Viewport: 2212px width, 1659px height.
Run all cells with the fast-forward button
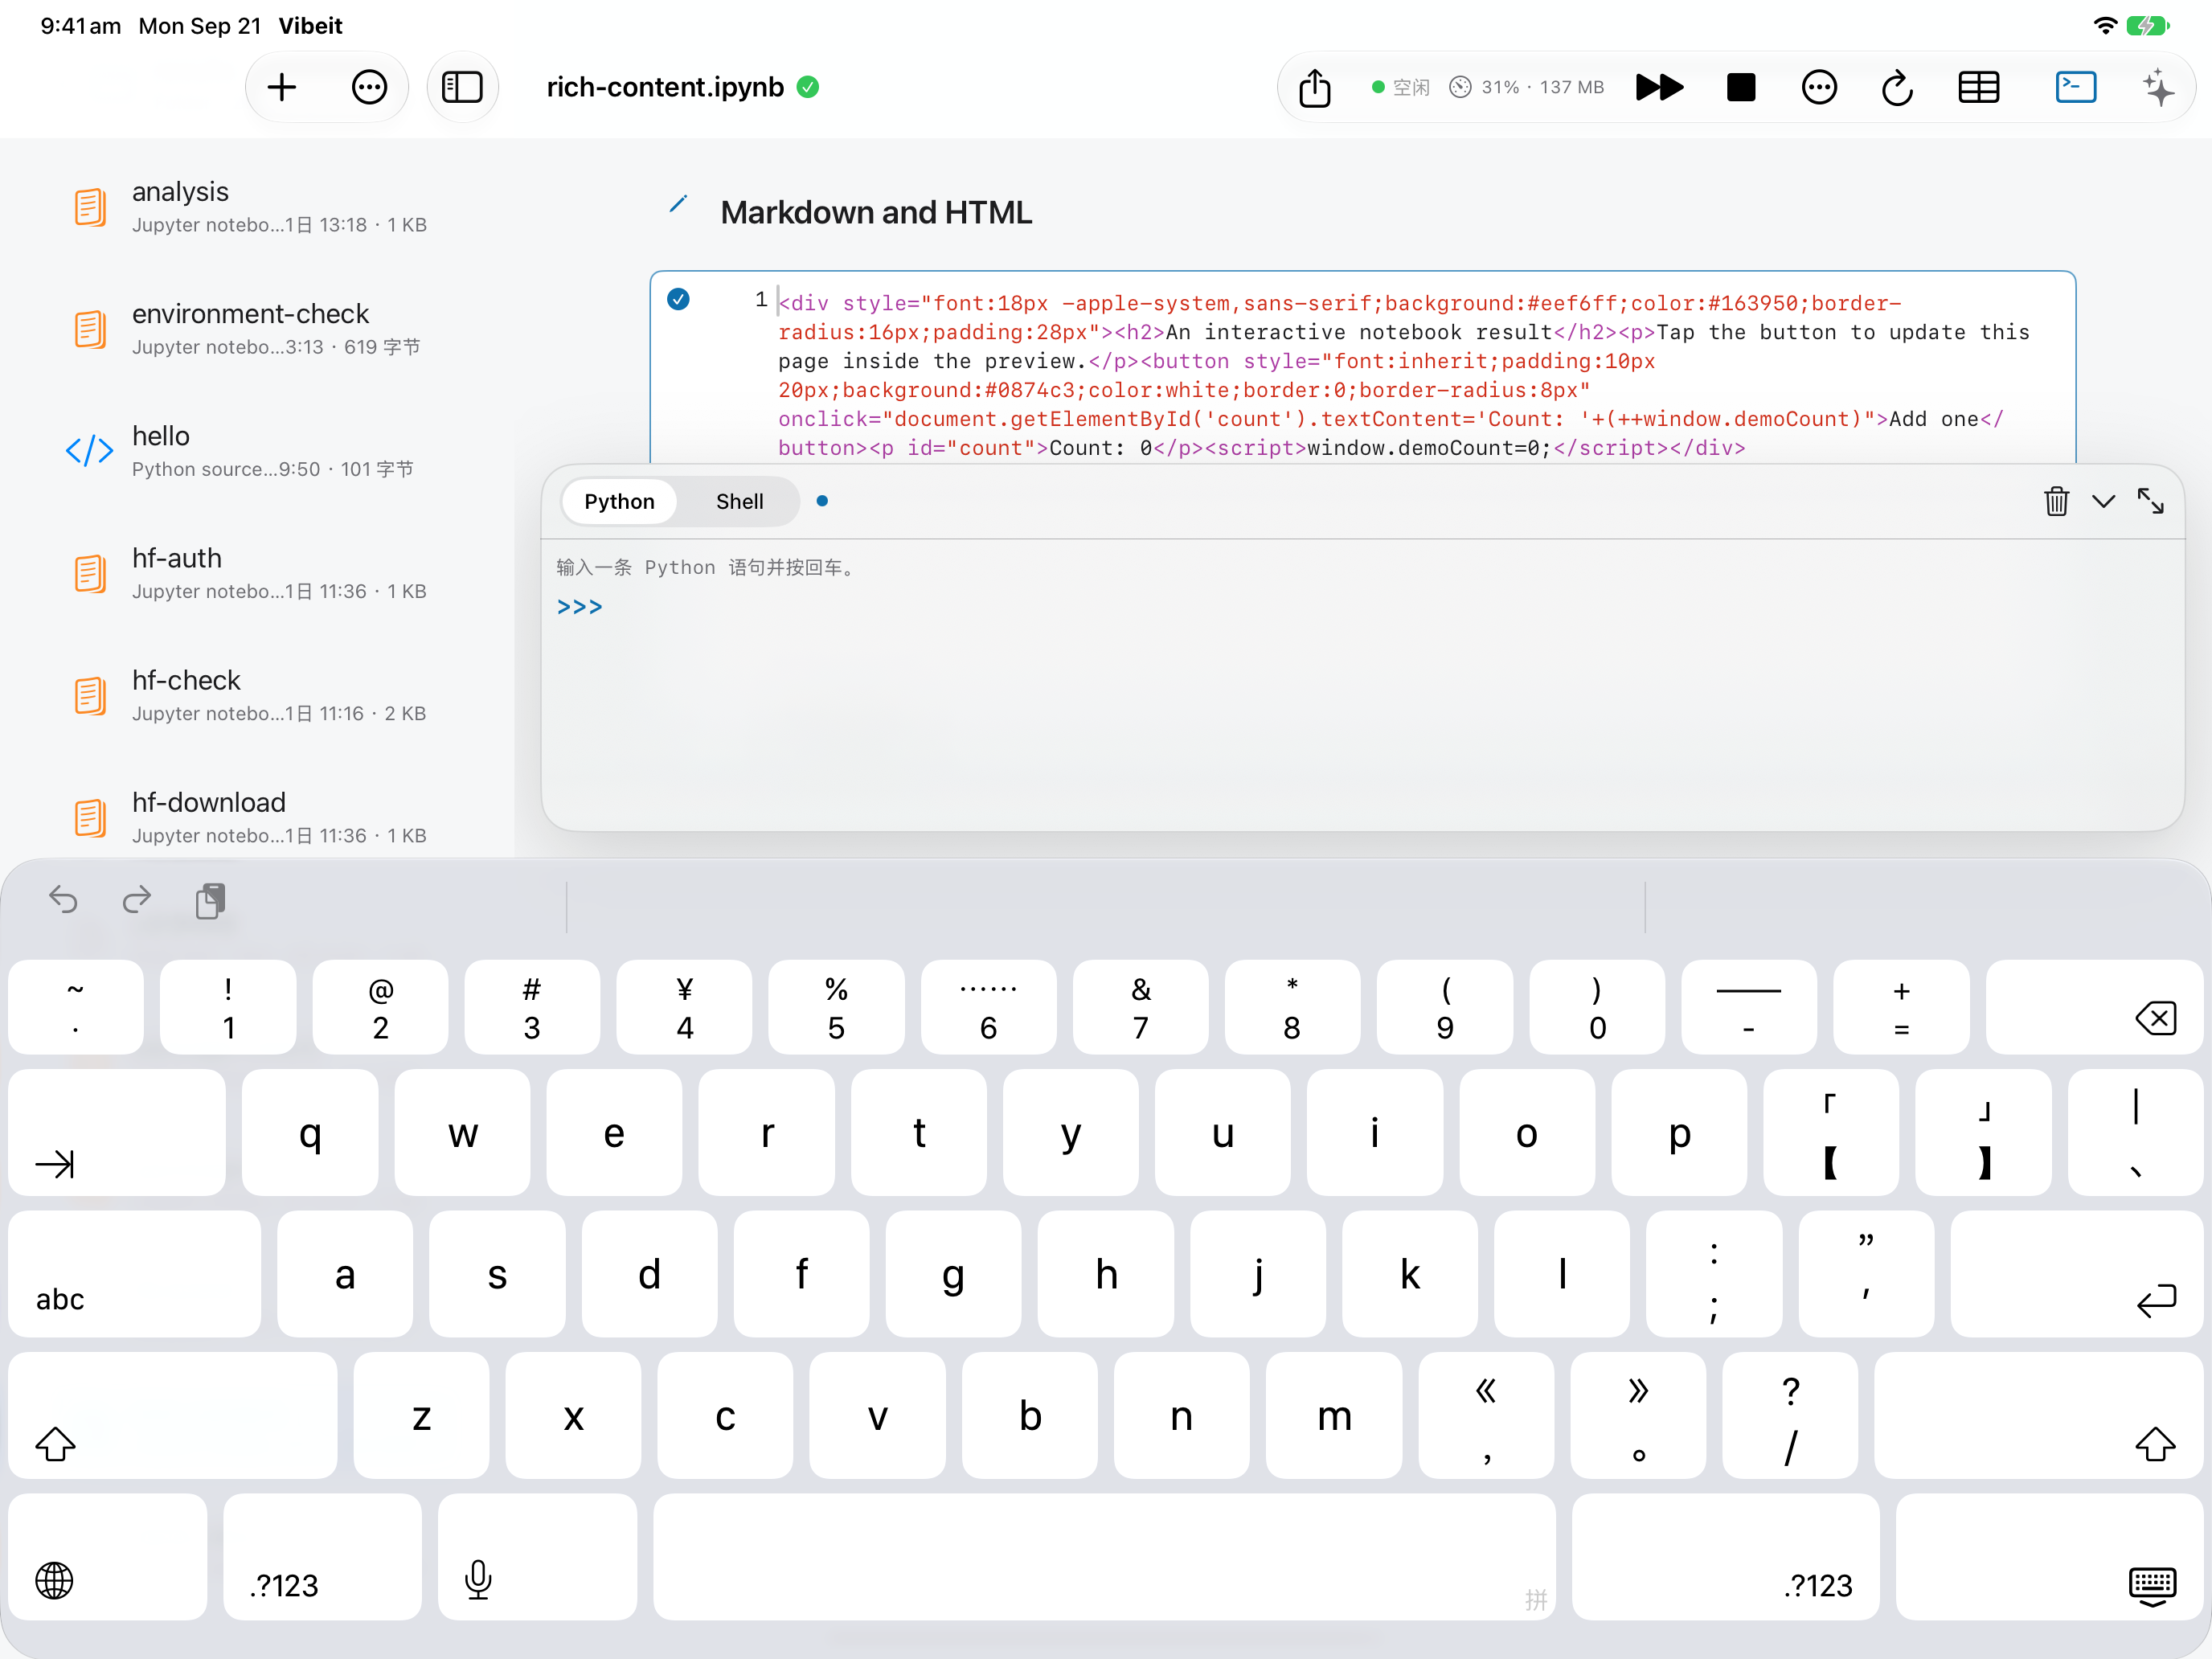(x=1659, y=88)
